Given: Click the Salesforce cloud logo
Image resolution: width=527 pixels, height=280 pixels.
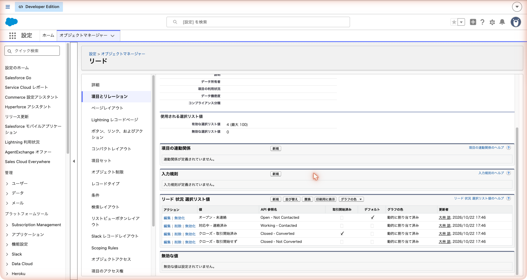Looking at the screenshot, I should pyautogui.click(x=11, y=22).
